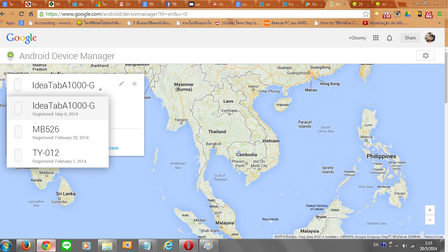The height and width of the screenshot is (252, 448).
Task: Switch to the Gmail browser tab
Action: coord(127,4)
